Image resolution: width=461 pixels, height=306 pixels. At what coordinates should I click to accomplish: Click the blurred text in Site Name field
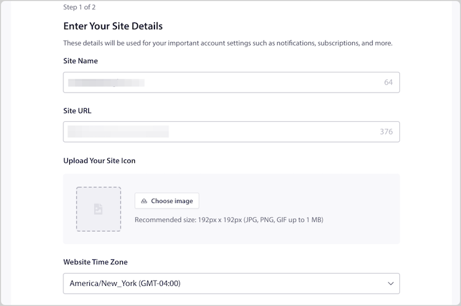pos(106,83)
